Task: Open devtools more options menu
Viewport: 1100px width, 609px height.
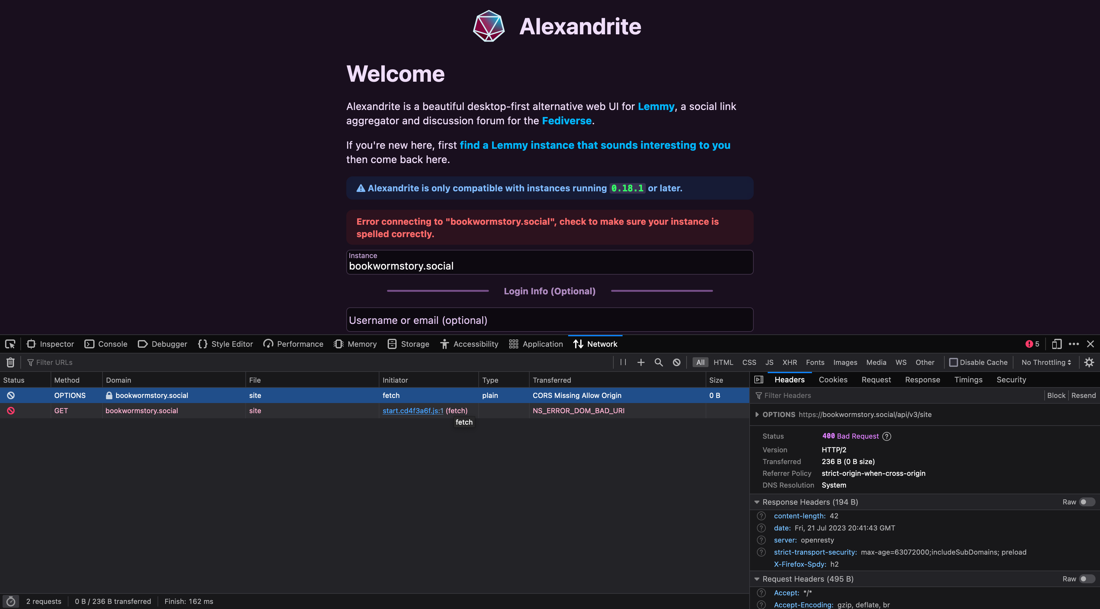Action: pos(1074,344)
